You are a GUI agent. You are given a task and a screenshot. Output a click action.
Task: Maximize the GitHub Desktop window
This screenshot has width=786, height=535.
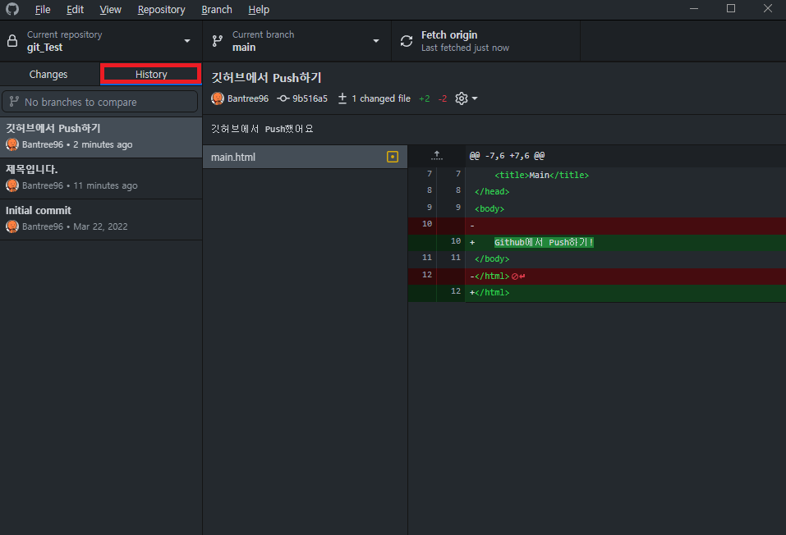(x=731, y=8)
